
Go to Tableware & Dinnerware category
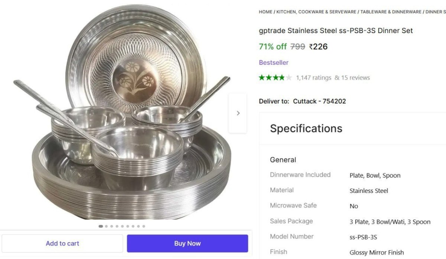pyautogui.click(x=391, y=12)
